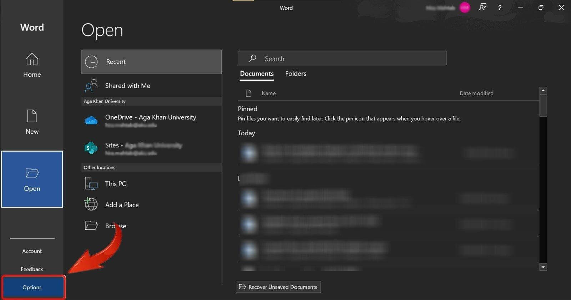Add a Place for cloud storage
The height and width of the screenshot is (300, 571).
(152, 205)
